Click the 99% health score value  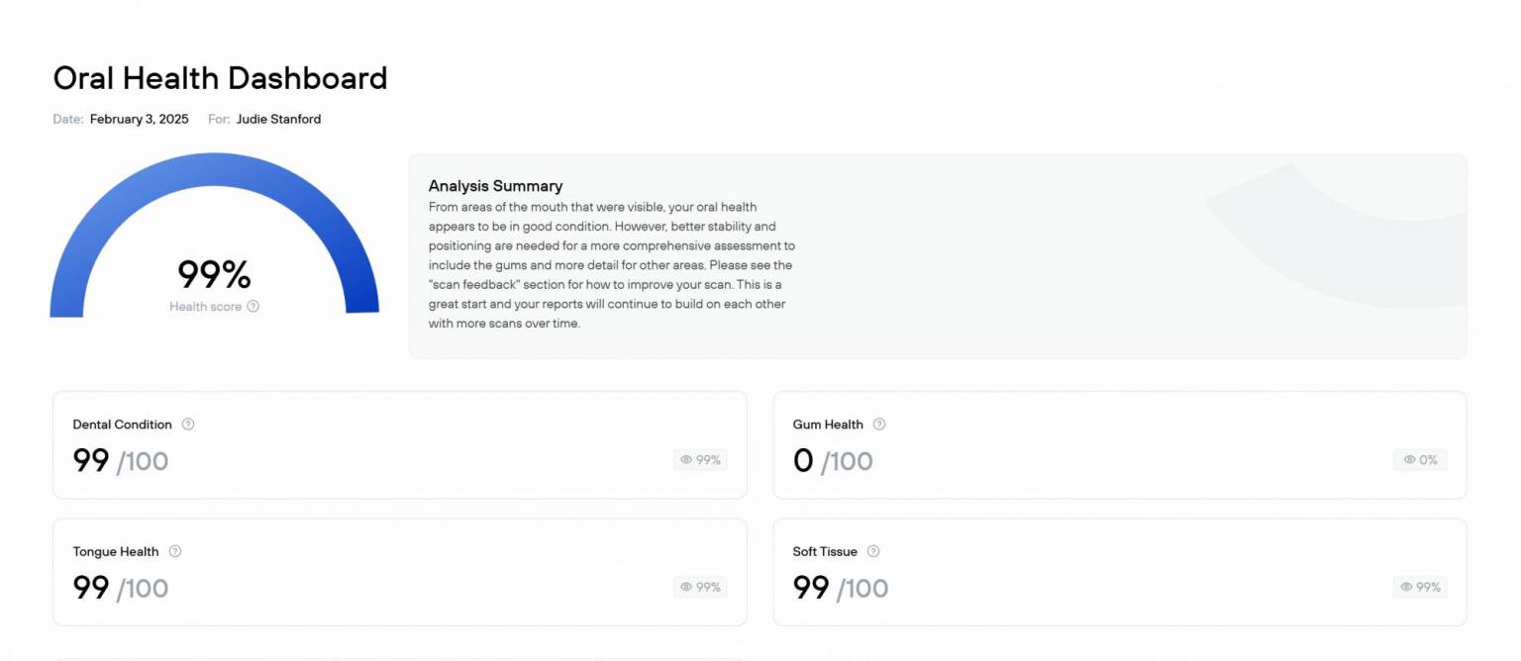coord(214,274)
